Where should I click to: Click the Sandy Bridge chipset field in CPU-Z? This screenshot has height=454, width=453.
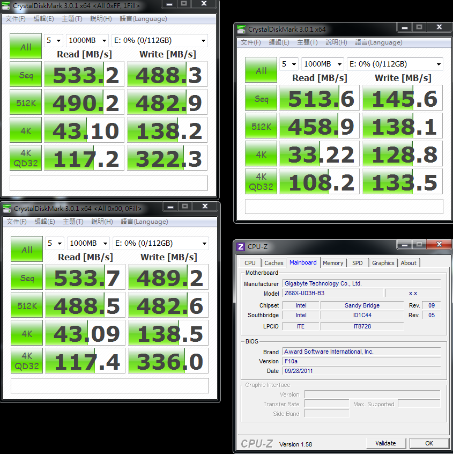click(362, 305)
